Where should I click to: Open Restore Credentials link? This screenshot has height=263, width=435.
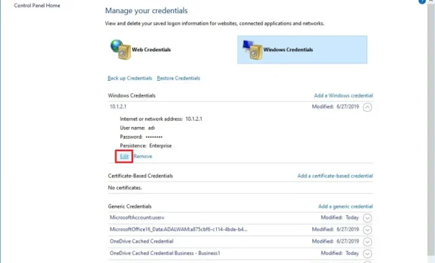point(178,78)
